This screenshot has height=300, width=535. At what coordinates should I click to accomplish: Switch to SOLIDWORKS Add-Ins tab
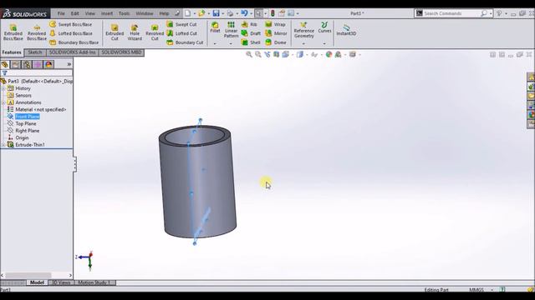(x=73, y=52)
